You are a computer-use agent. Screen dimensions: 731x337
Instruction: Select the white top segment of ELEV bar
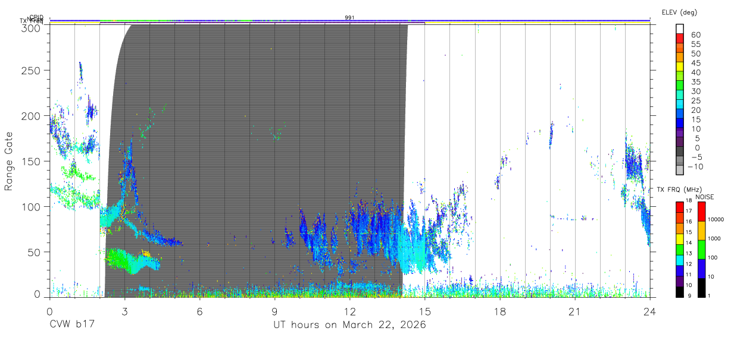click(680, 29)
